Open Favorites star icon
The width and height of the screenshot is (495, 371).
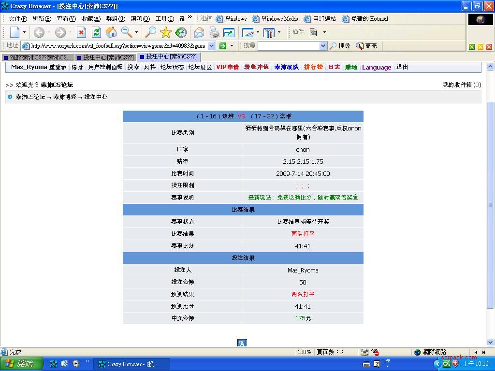(x=166, y=32)
